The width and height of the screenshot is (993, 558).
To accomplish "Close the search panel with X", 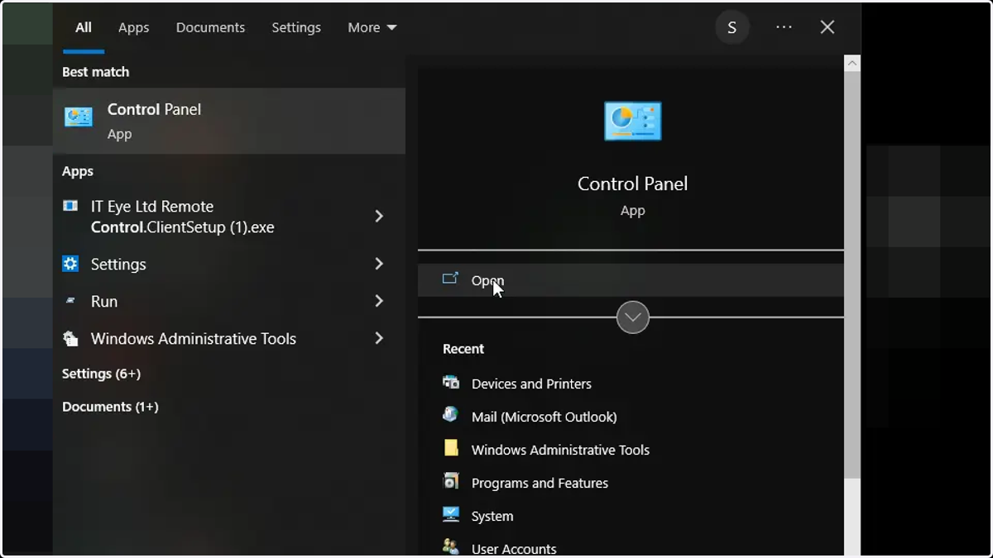I will 827,27.
